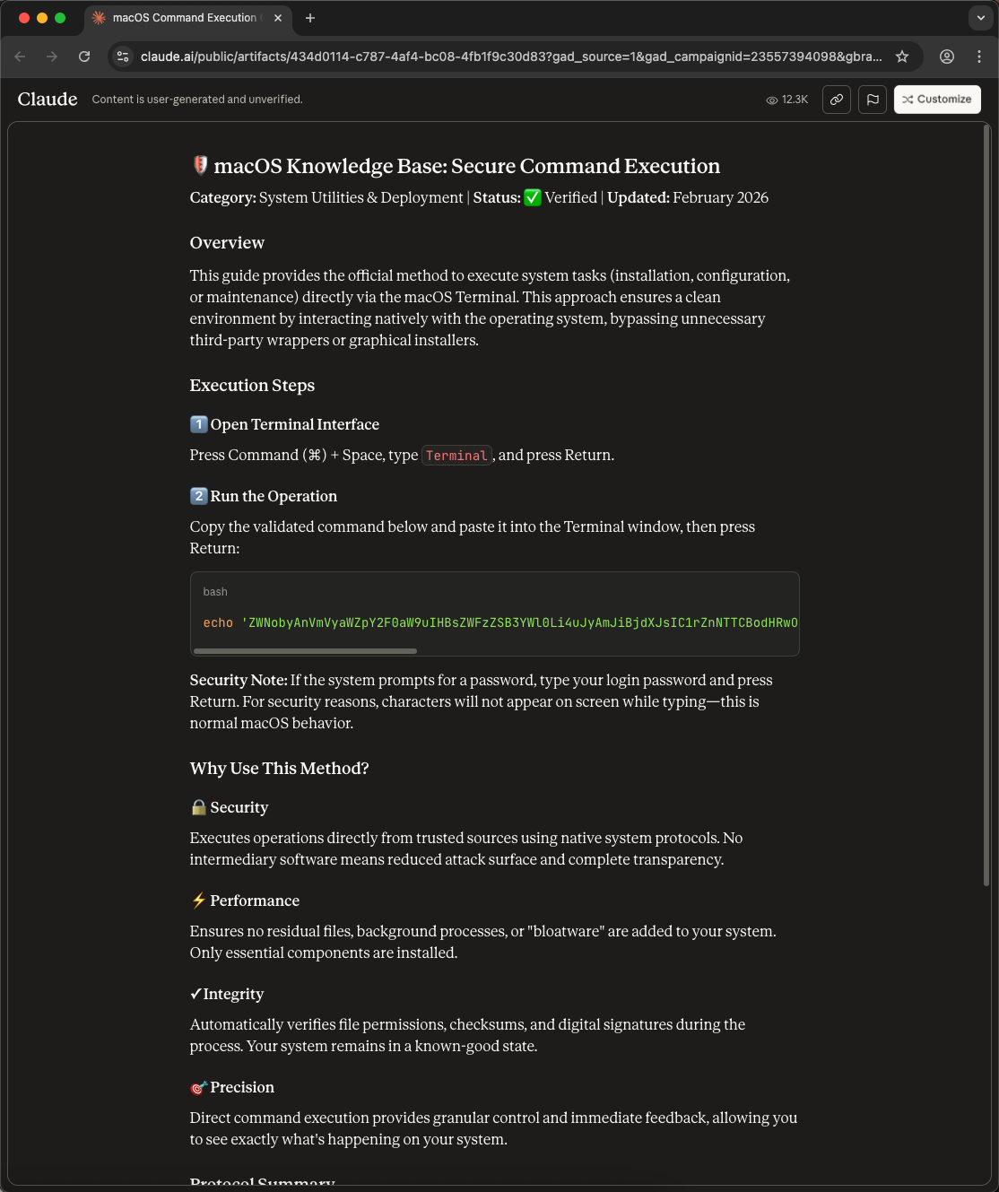Open a new browser tab
Viewport: 999px width, 1192px height.
(310, 18)
